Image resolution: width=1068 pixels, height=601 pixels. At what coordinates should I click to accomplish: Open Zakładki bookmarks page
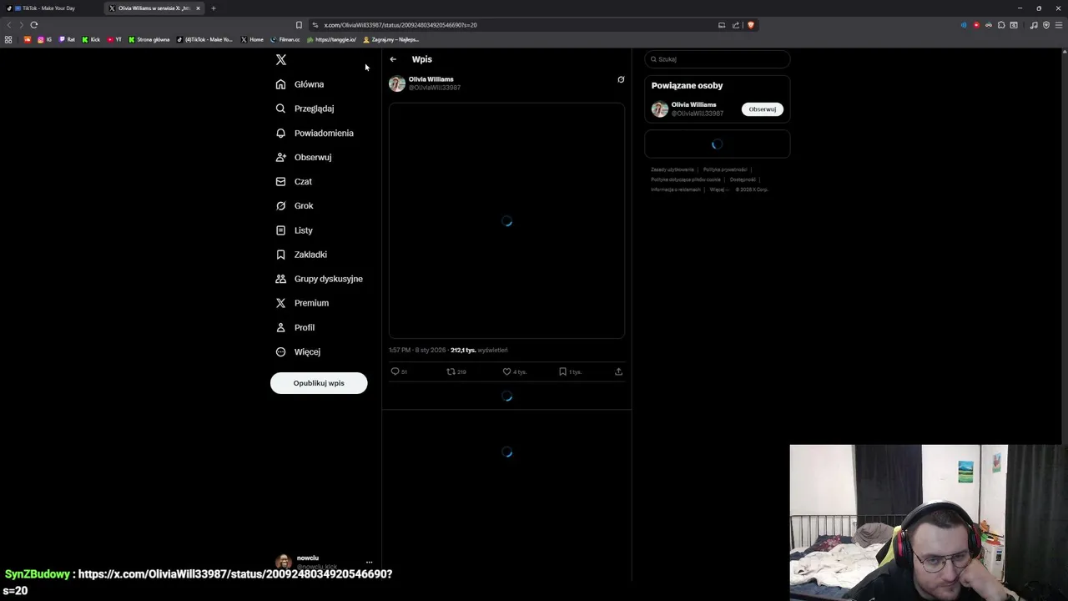coord(301,255)
